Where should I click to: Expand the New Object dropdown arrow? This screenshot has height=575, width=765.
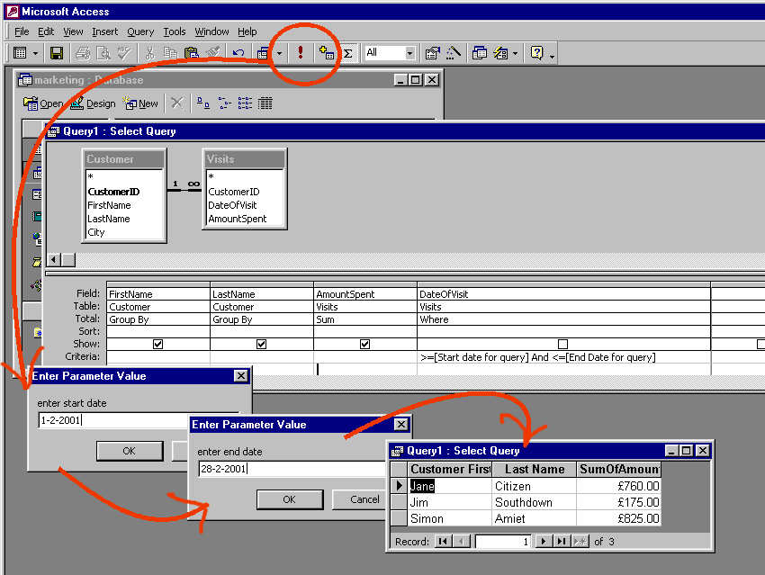click(515, 53)
